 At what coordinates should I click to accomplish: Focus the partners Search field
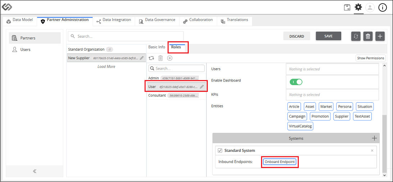pyautogui.click(x=125, y=36)
